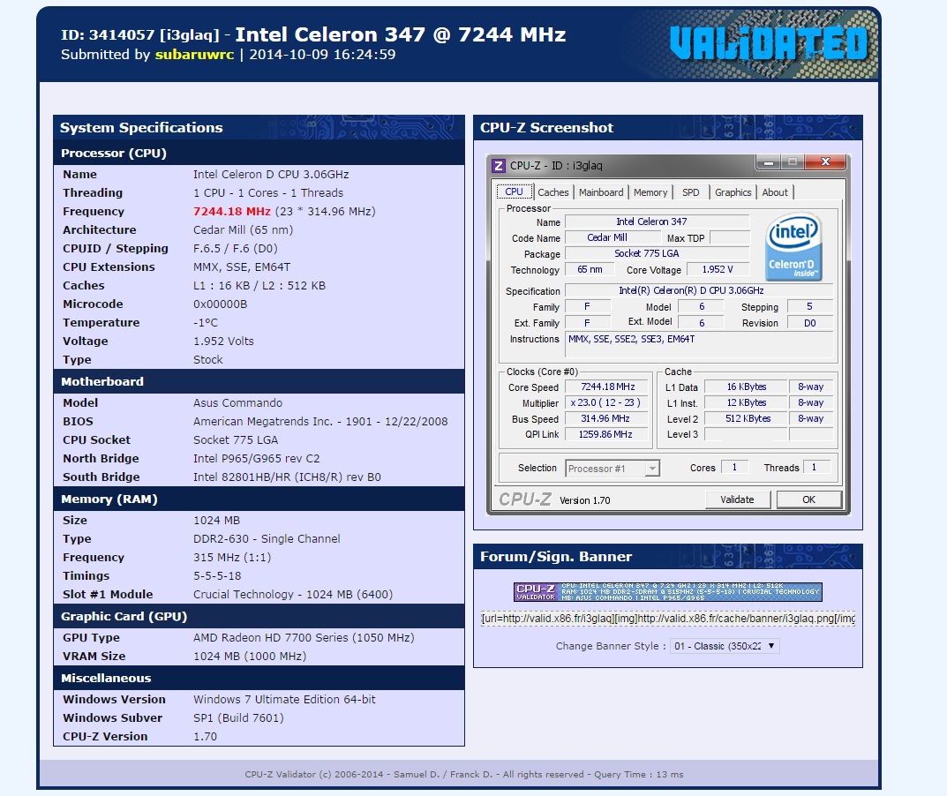The width and height of the screenshot is (947, 796).
Task: Click the SP1 (Build 7601) value
Action: pyautogui.click(x=238, y=718)
